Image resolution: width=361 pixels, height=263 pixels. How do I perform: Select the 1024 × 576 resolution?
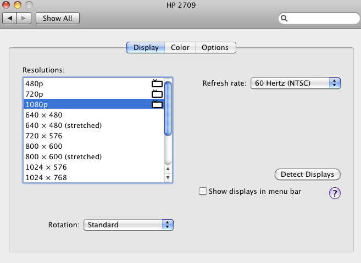click(x=93, y=167)
